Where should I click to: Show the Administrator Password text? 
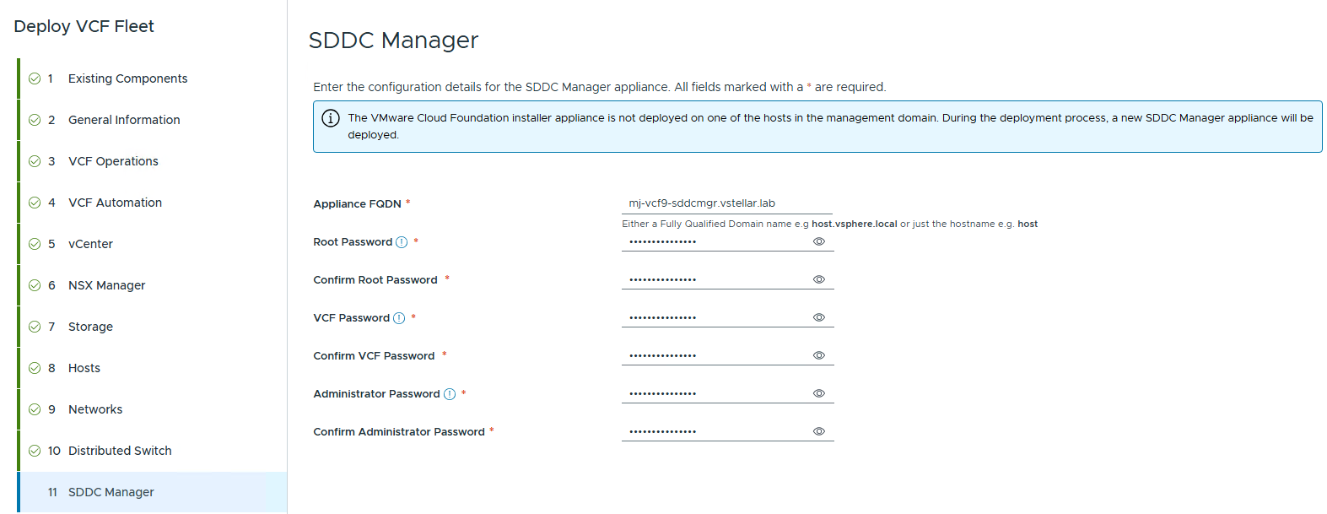point(818,393)
